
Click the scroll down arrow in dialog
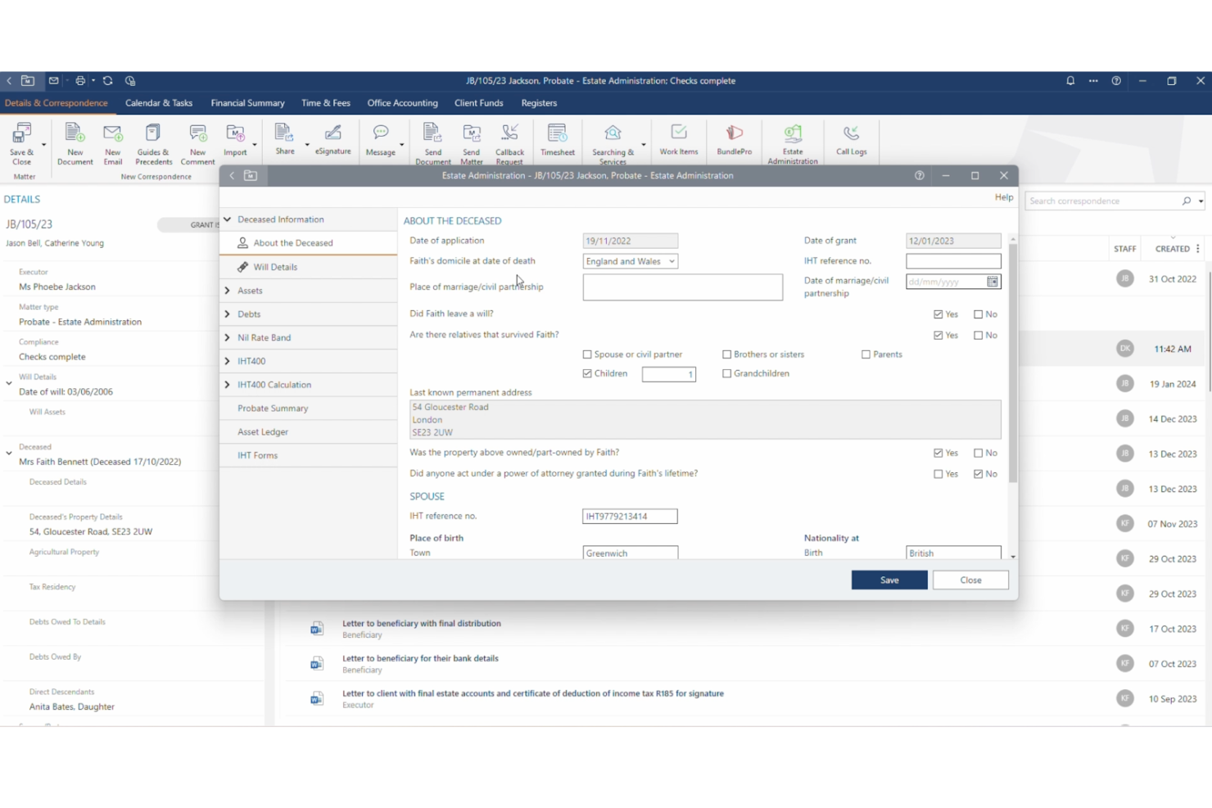tap(1013, 557)
